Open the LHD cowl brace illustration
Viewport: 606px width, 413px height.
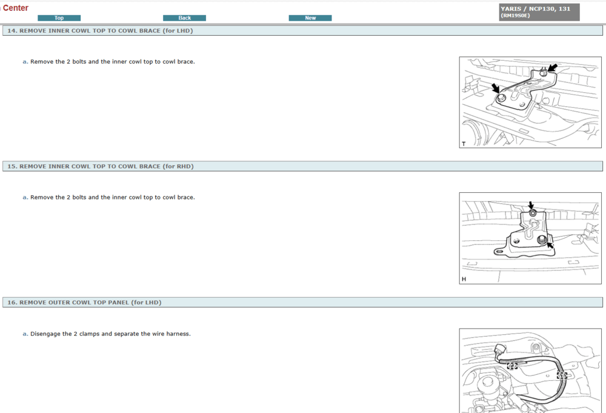click(x=530, y=102)
